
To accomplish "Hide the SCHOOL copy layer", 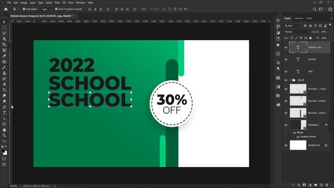I will [x=286, y=48].
